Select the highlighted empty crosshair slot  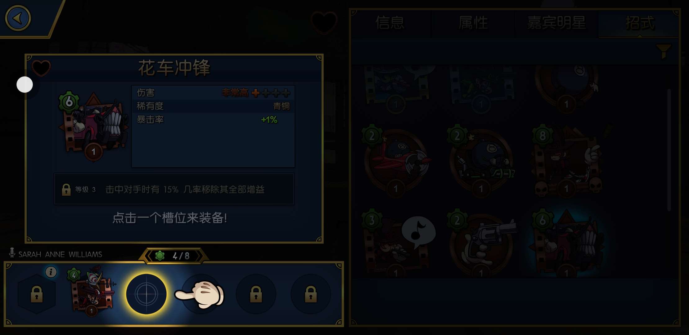click(146, 294)
